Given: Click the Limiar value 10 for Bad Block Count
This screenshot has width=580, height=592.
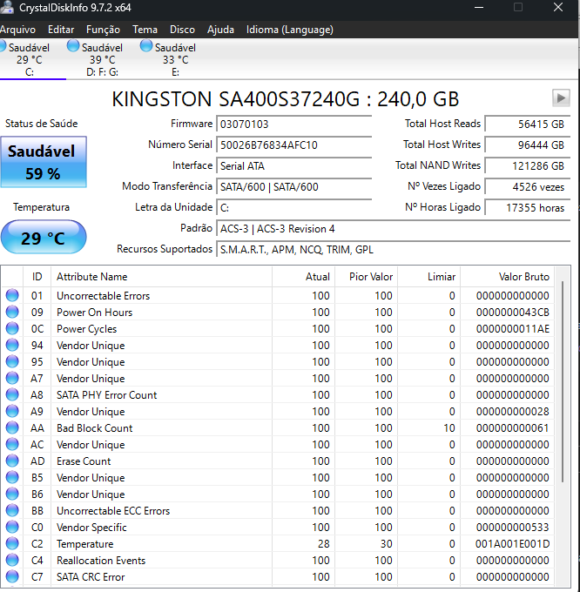Looking at the screenshot, I should [449, 428].
